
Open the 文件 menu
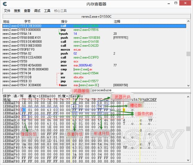tap(7, 11)
